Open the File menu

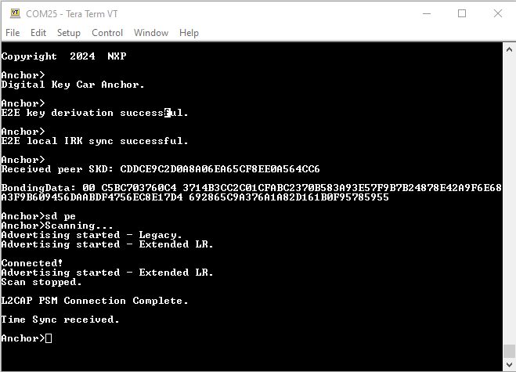pyautogui.click(x=13, y=33)
